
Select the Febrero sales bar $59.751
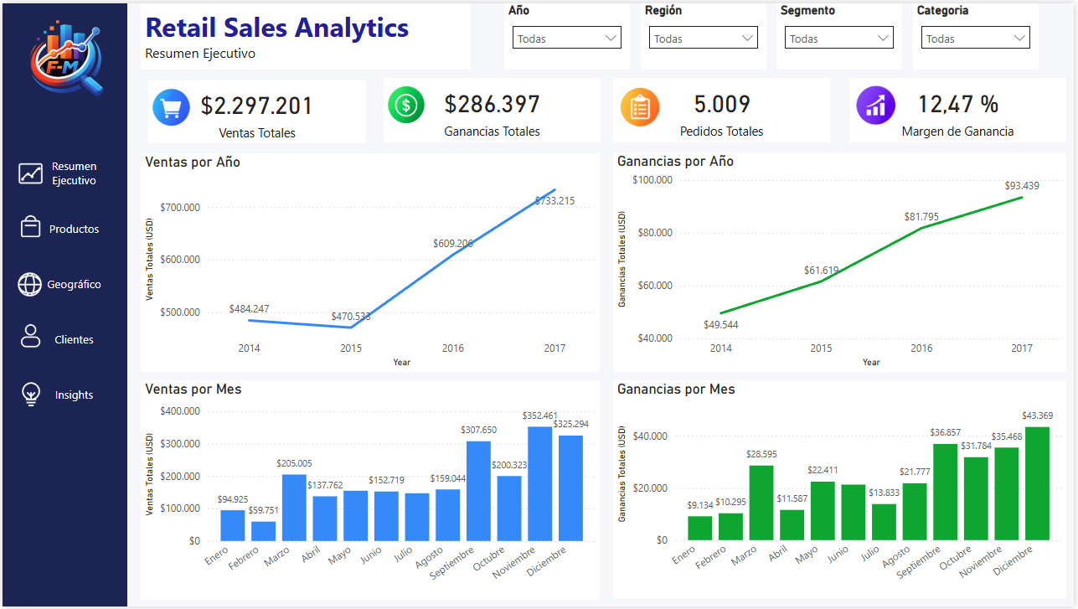click(x=264, y=531)
